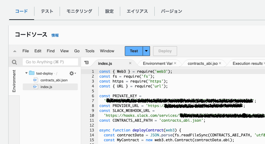The width and height of the screenshot is (265, 144).
Task: Open the View menu
Action: pyautogui.click(x=64, y=51)
